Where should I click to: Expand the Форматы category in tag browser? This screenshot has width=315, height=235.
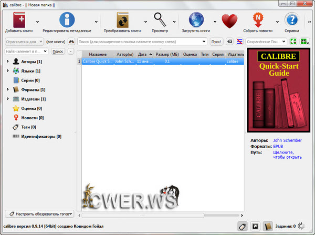pos(8,90)
